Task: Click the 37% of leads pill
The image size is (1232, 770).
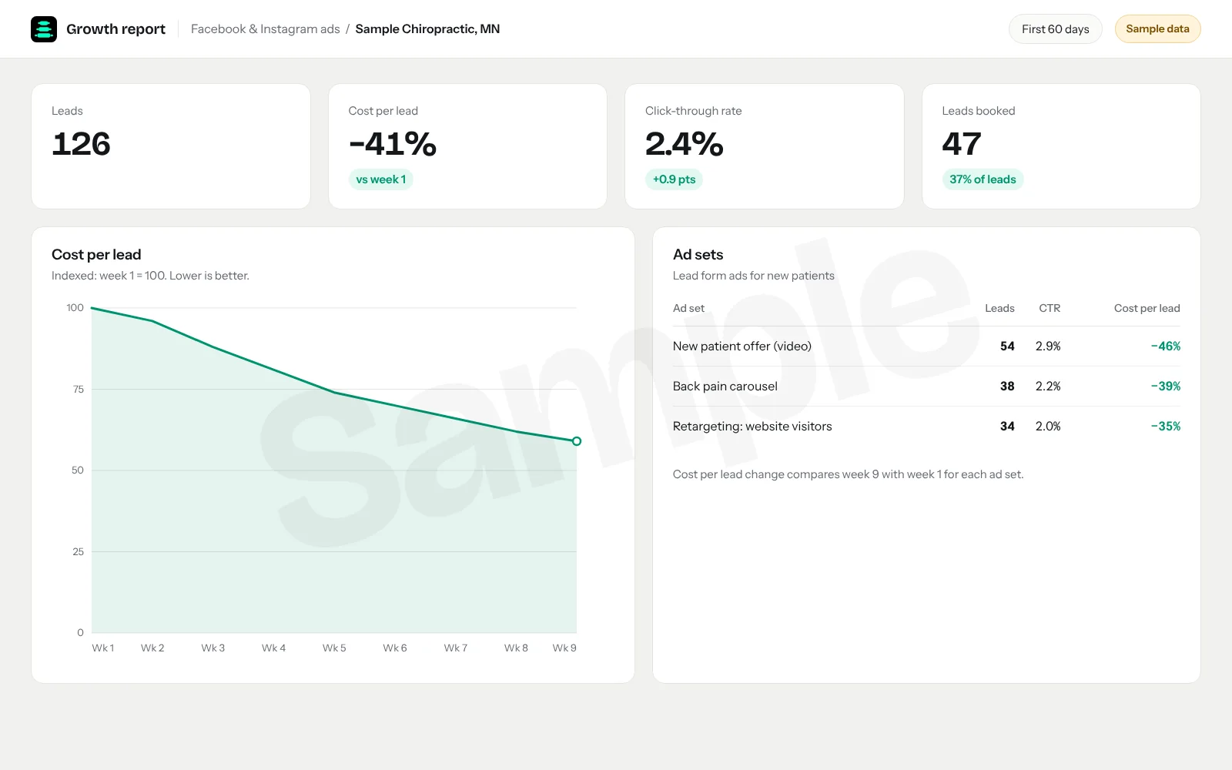Action: tap(983, 179)
